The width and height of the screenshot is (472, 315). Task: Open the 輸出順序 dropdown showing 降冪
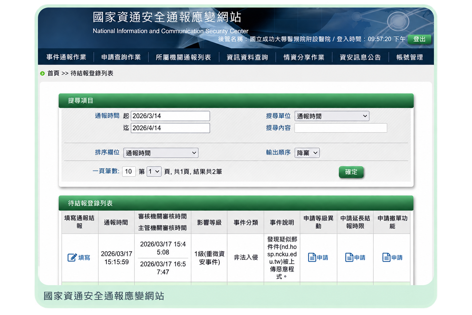coord(307,153)
